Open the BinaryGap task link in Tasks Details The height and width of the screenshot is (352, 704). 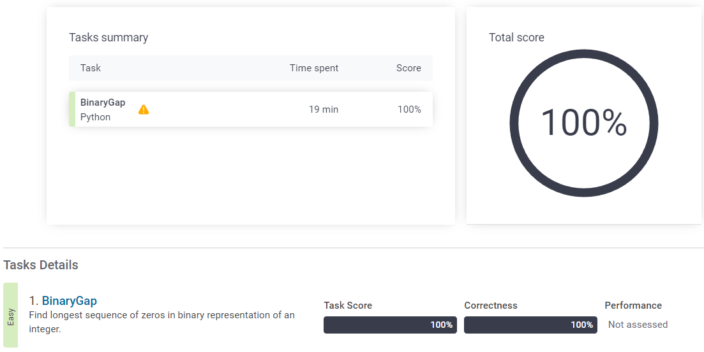[x=69, y=300]
